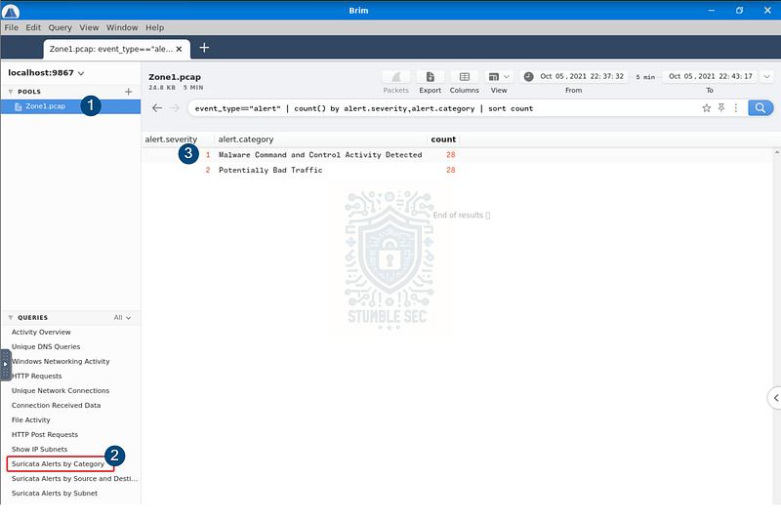Select the Zone1.pcap pool
The image size is (781, 517).
70,106
